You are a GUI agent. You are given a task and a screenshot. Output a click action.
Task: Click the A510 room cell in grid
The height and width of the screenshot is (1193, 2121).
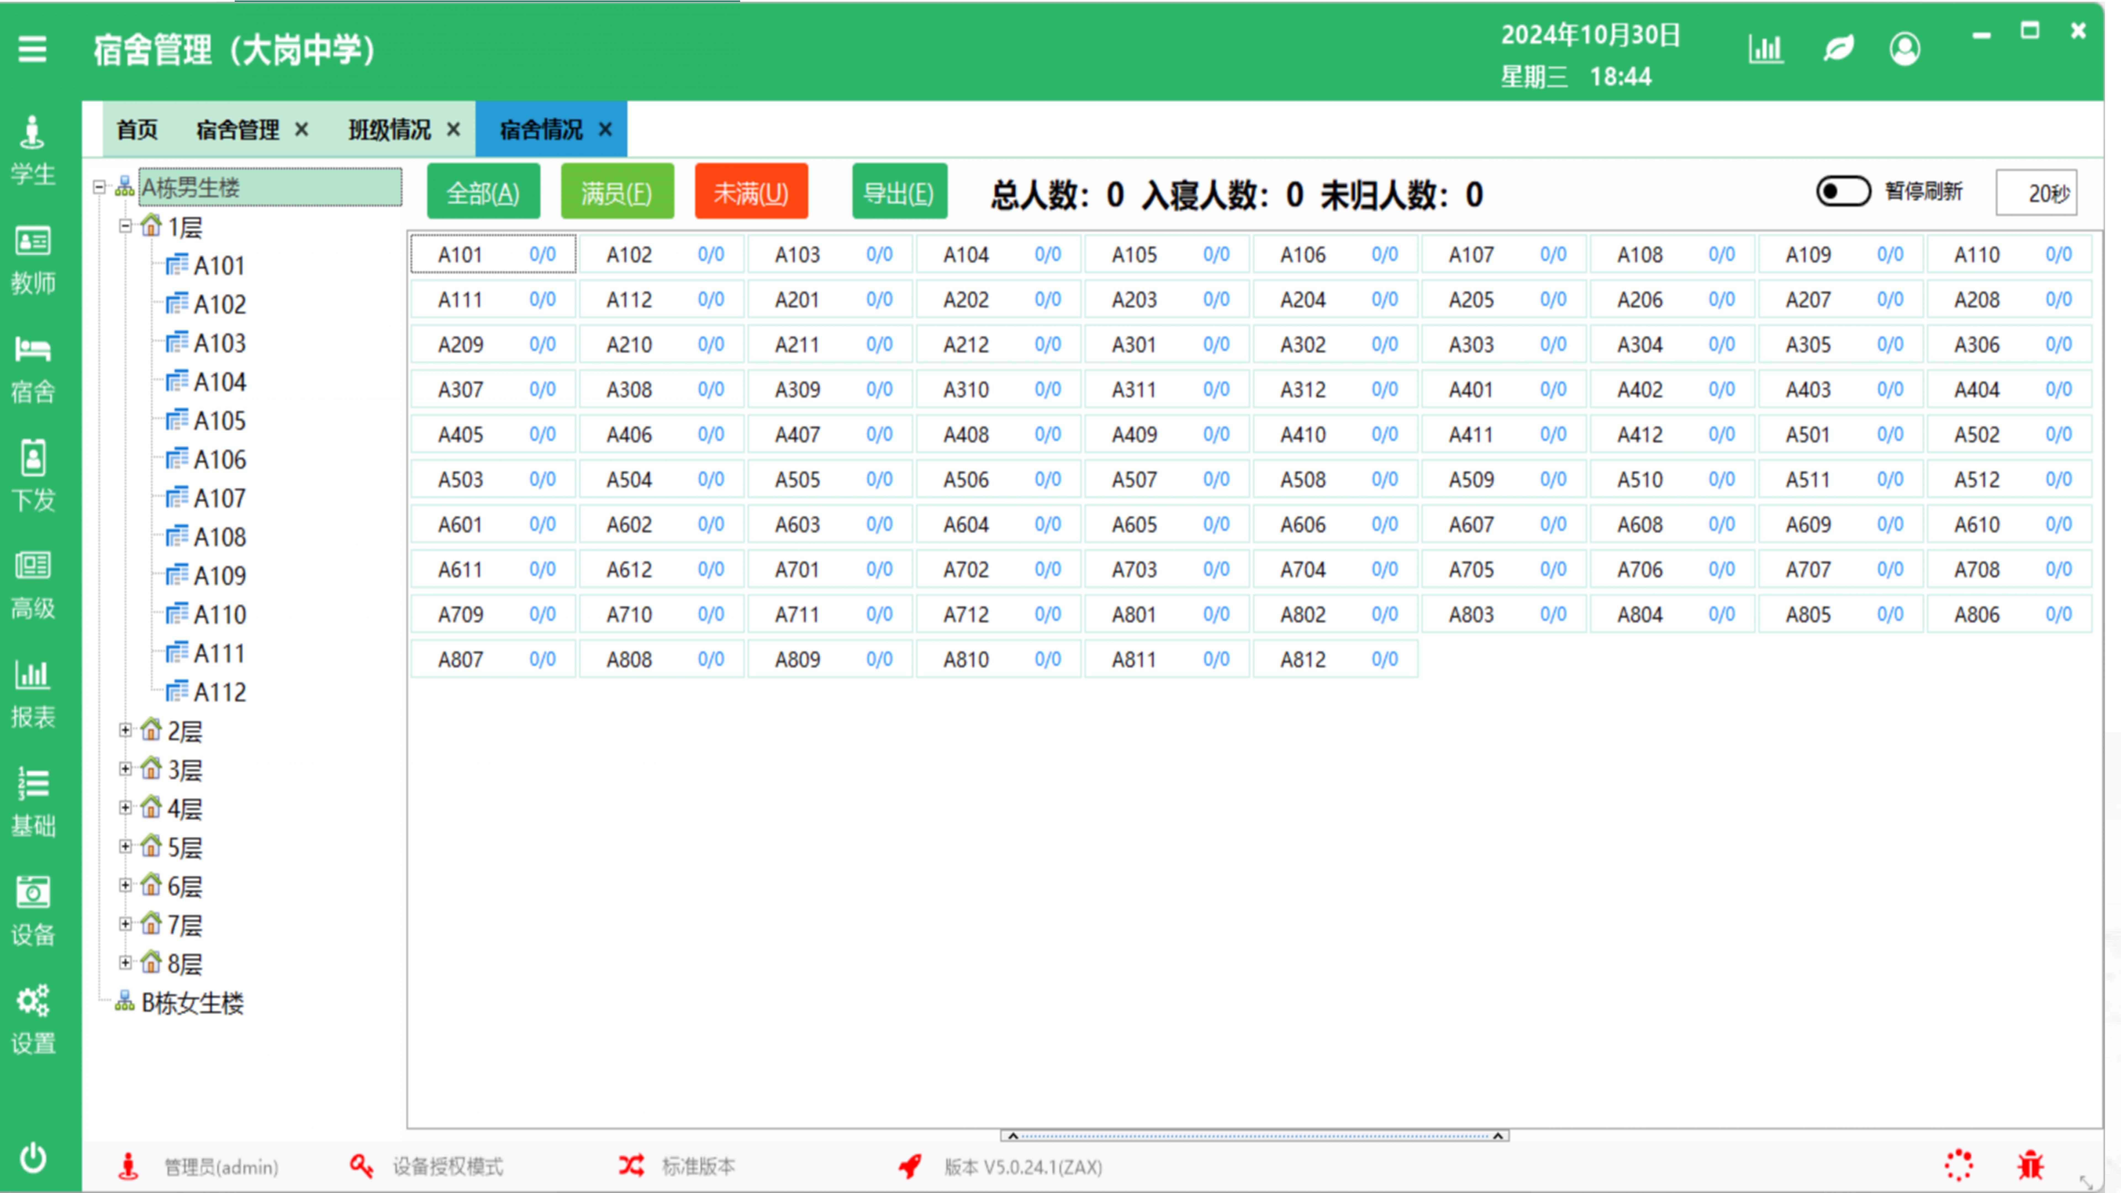[1672, 479]
